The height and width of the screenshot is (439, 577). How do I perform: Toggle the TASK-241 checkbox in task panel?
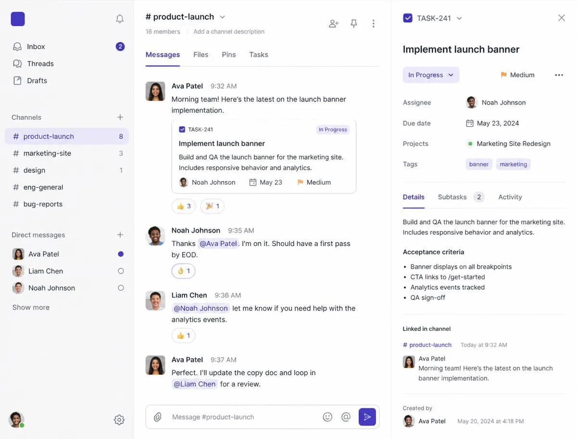[408, 18]
